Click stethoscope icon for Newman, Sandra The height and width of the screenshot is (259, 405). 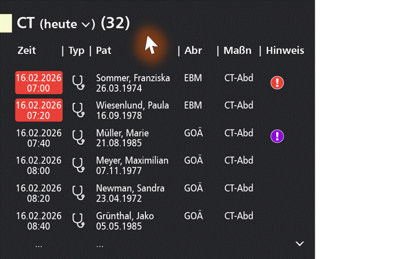click(x=79, y=193)
